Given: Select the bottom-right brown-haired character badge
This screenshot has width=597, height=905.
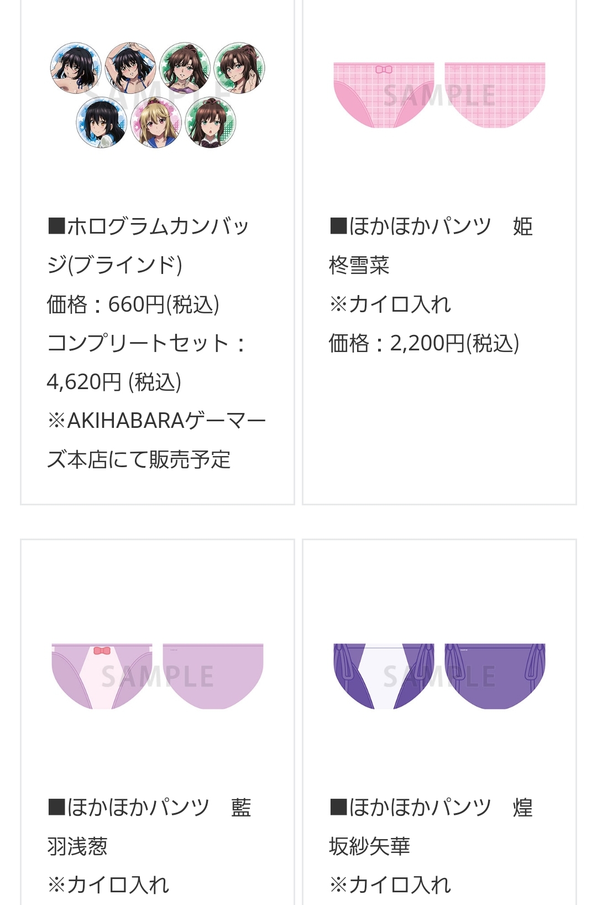Looking at the screenshot, I should [x=211, y=123].
